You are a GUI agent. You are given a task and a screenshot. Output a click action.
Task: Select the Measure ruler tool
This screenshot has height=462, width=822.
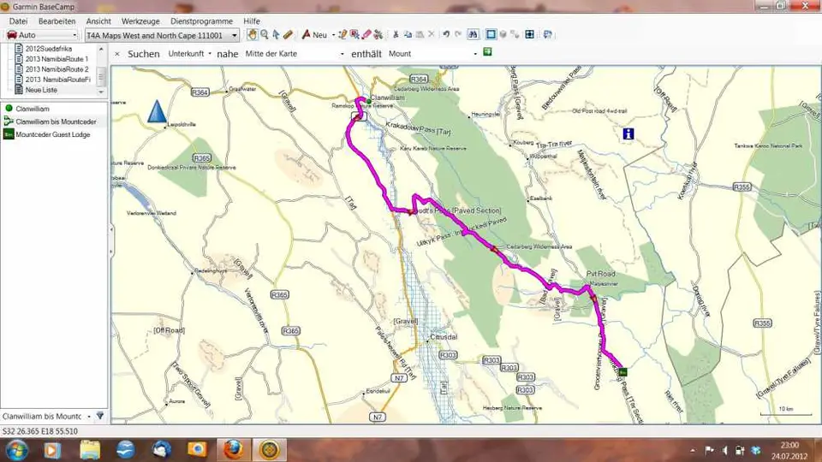coord(288,34)
